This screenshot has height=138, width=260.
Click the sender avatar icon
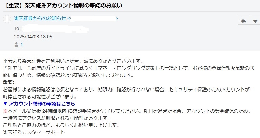tap(7, 19)
